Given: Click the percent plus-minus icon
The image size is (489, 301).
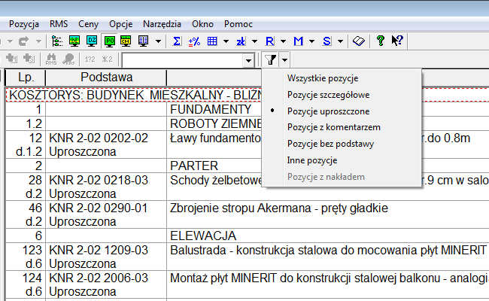Looking at the screenshot, I should pos(194,40).
